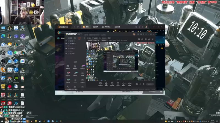This screenshot has width=220, height=123.
Task: Toggle visibility eye for 图片 1 source
Action: pos(66,49)
